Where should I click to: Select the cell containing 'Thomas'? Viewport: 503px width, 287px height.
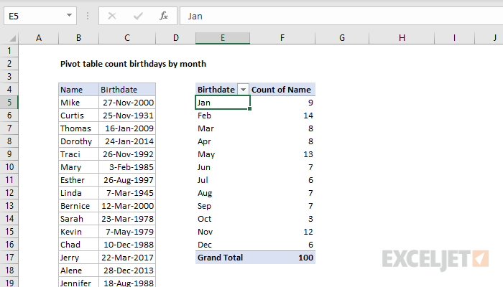pyautogui.click(x=78, y=128)
